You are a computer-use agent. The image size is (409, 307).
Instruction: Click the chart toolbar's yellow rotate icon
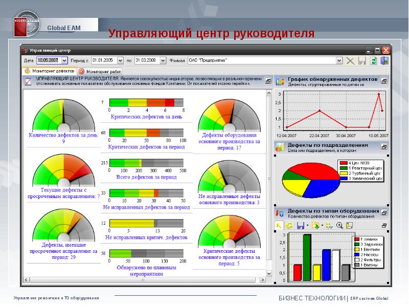[289, 225]
